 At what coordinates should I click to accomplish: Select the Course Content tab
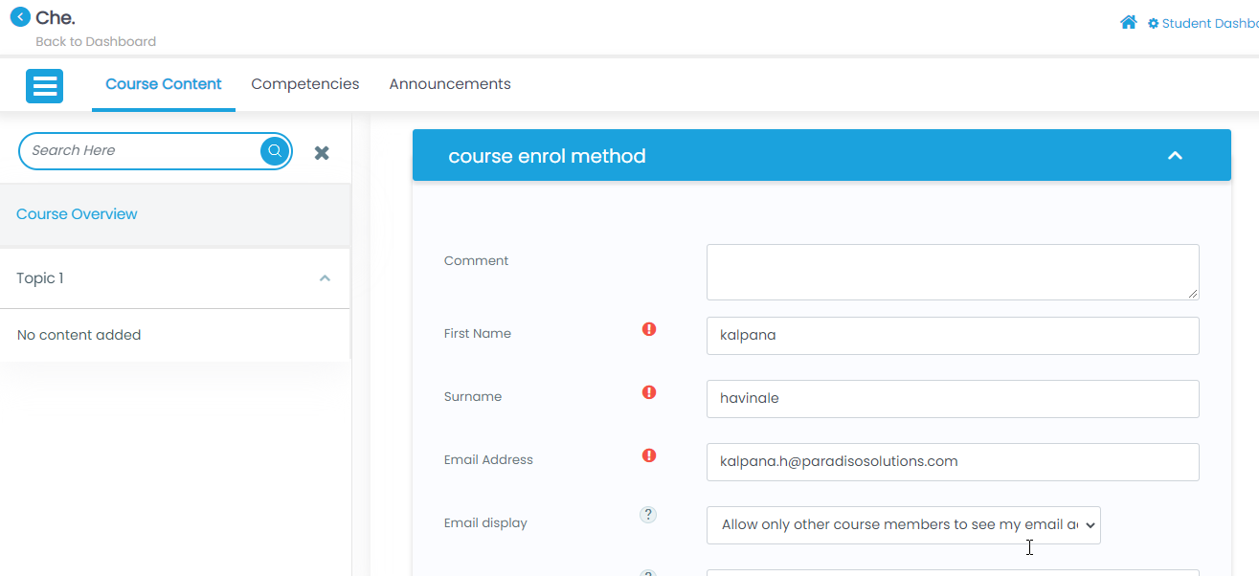[164, 84]
